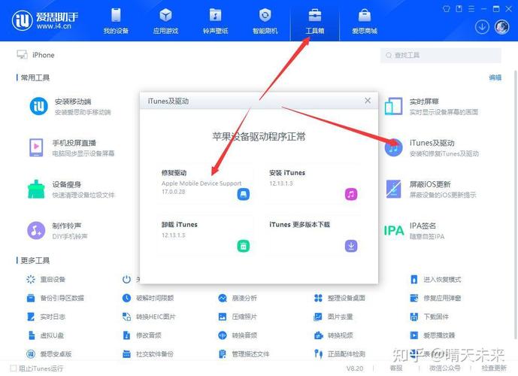The height and width of the screenshot is (376, 518).
Task: Click the 爱思助手 i4 logo
Action: click(45, 20)
